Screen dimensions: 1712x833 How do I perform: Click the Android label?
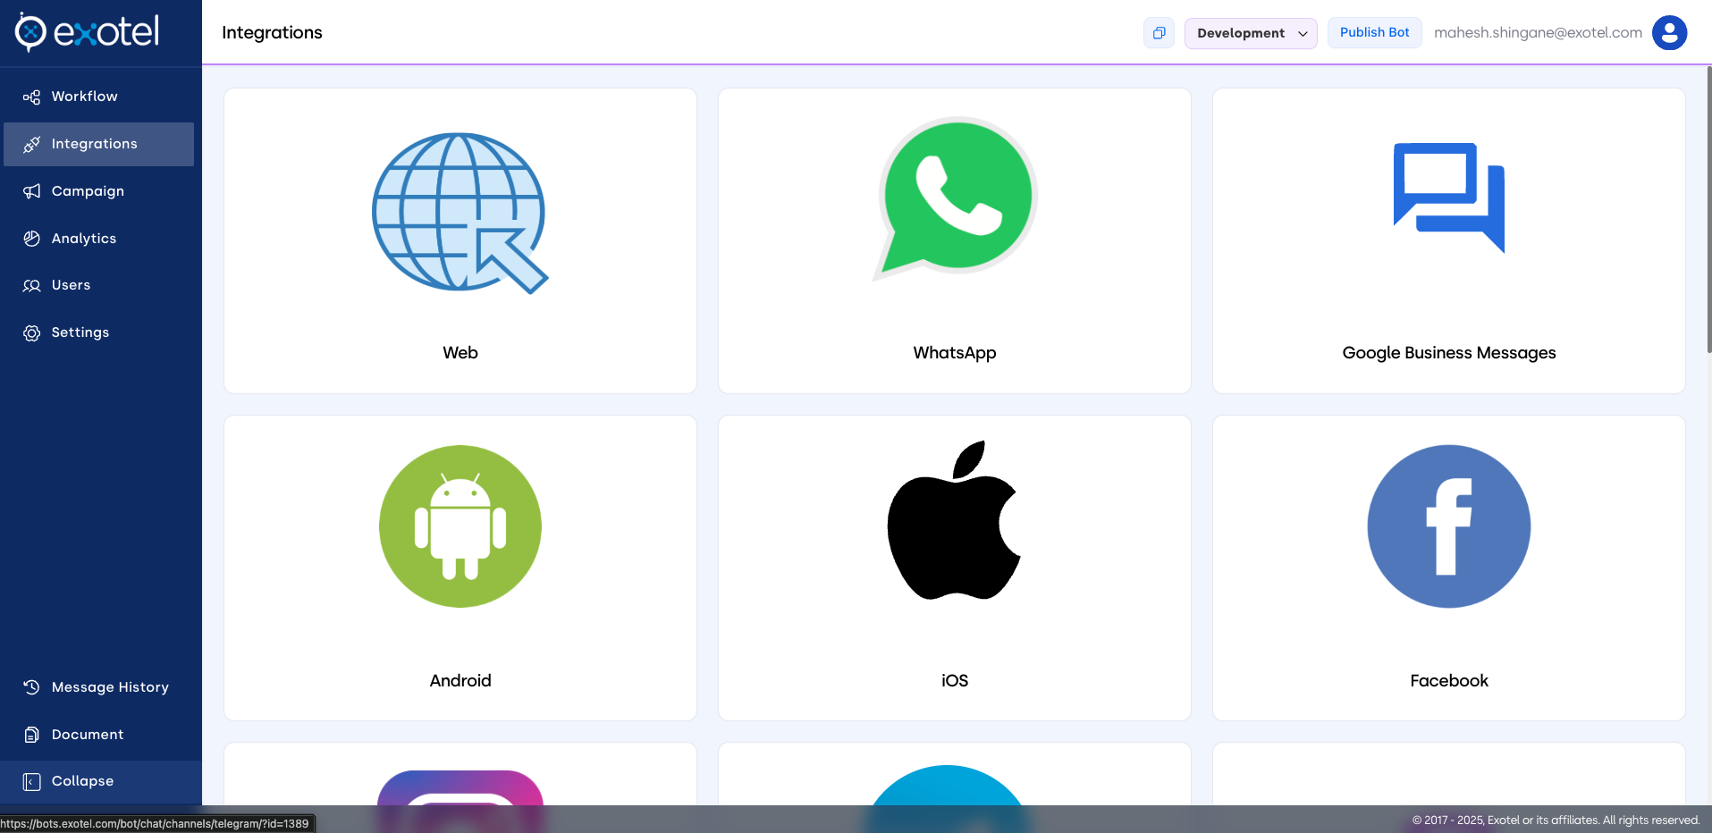460,681
